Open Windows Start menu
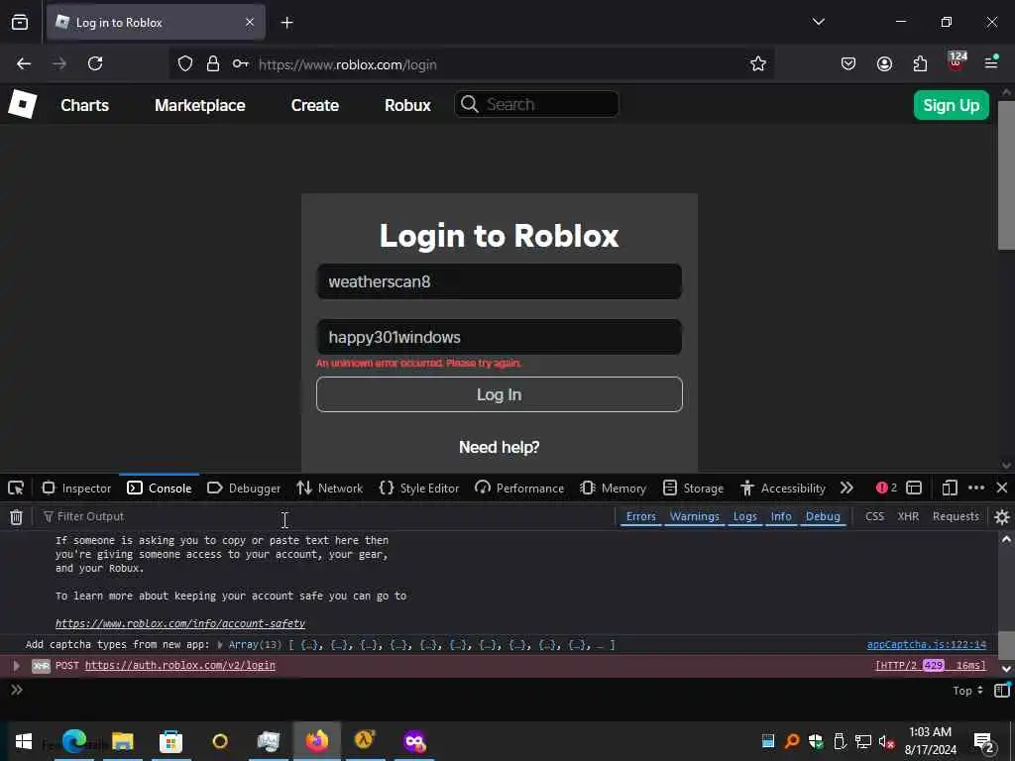 click(24, 741)
